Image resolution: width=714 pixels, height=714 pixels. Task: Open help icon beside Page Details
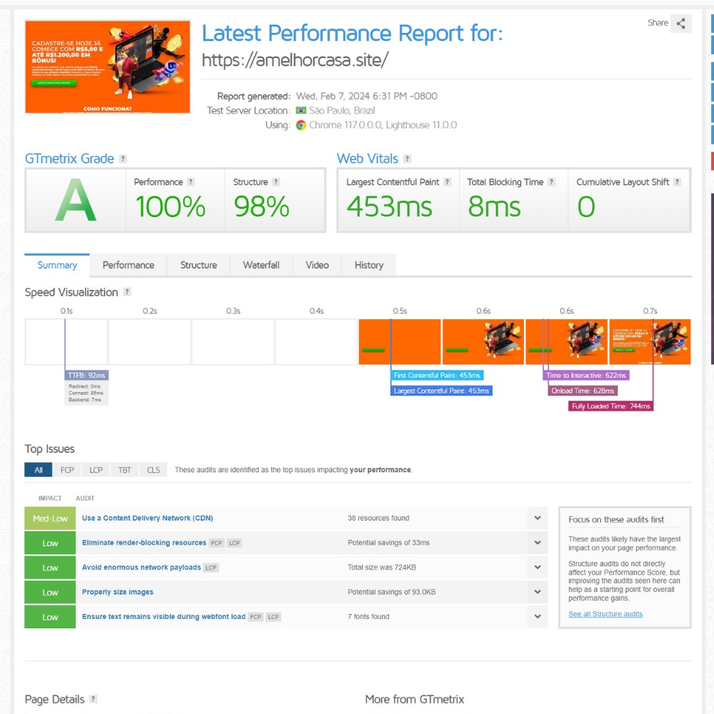click(x=94, y=699)
